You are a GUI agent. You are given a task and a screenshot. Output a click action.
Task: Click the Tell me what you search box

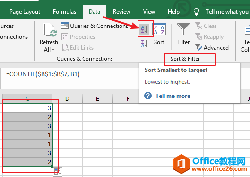[227, 12]
